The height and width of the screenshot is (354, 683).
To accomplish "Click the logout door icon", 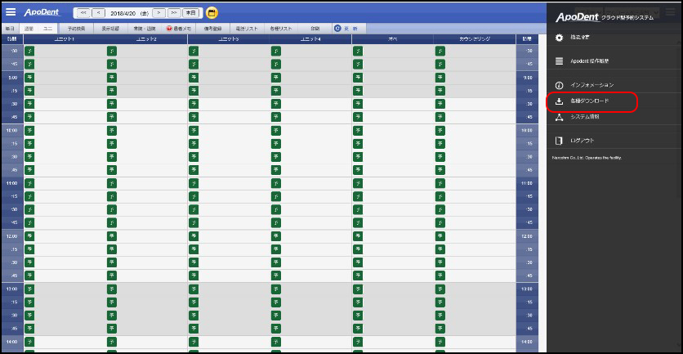I will coord(560,141).
